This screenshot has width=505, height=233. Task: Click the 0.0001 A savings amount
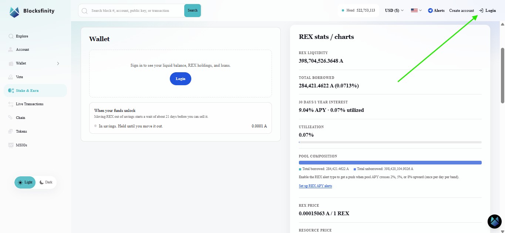click(259, 126)
